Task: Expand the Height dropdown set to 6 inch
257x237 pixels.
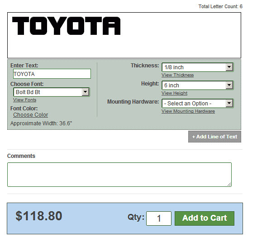Action: click(198, 85)
